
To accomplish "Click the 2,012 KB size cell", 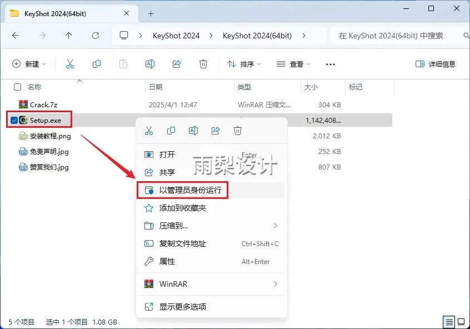I will (327, 136).
